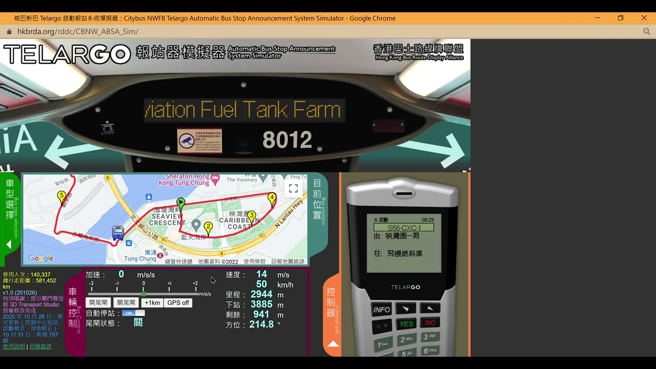The height and width of the screenshot is (369, 656).
Task: Click the speed value 50 km/h
Action: (261, 284)
